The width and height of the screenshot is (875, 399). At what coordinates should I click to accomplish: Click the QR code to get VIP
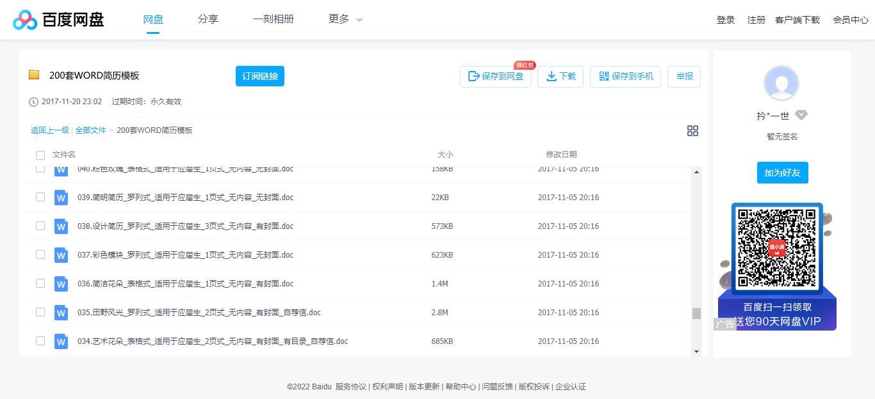(776, 247)
